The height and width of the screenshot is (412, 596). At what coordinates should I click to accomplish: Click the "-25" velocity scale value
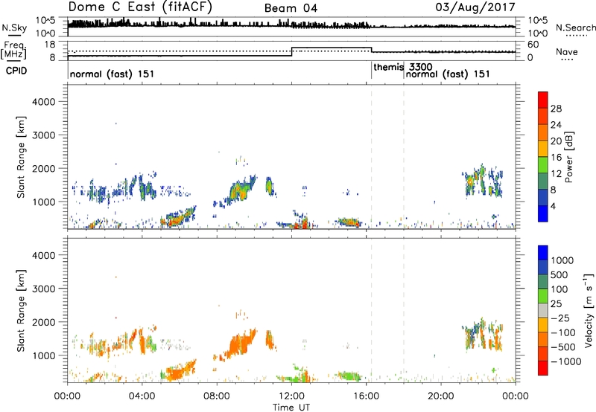tap(560, 318)
